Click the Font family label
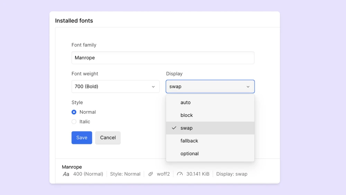Image resolution: width=346 pixels, height=195 pixels. 84,45
